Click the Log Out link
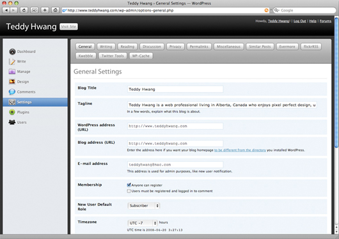 (x=299, y=21)
